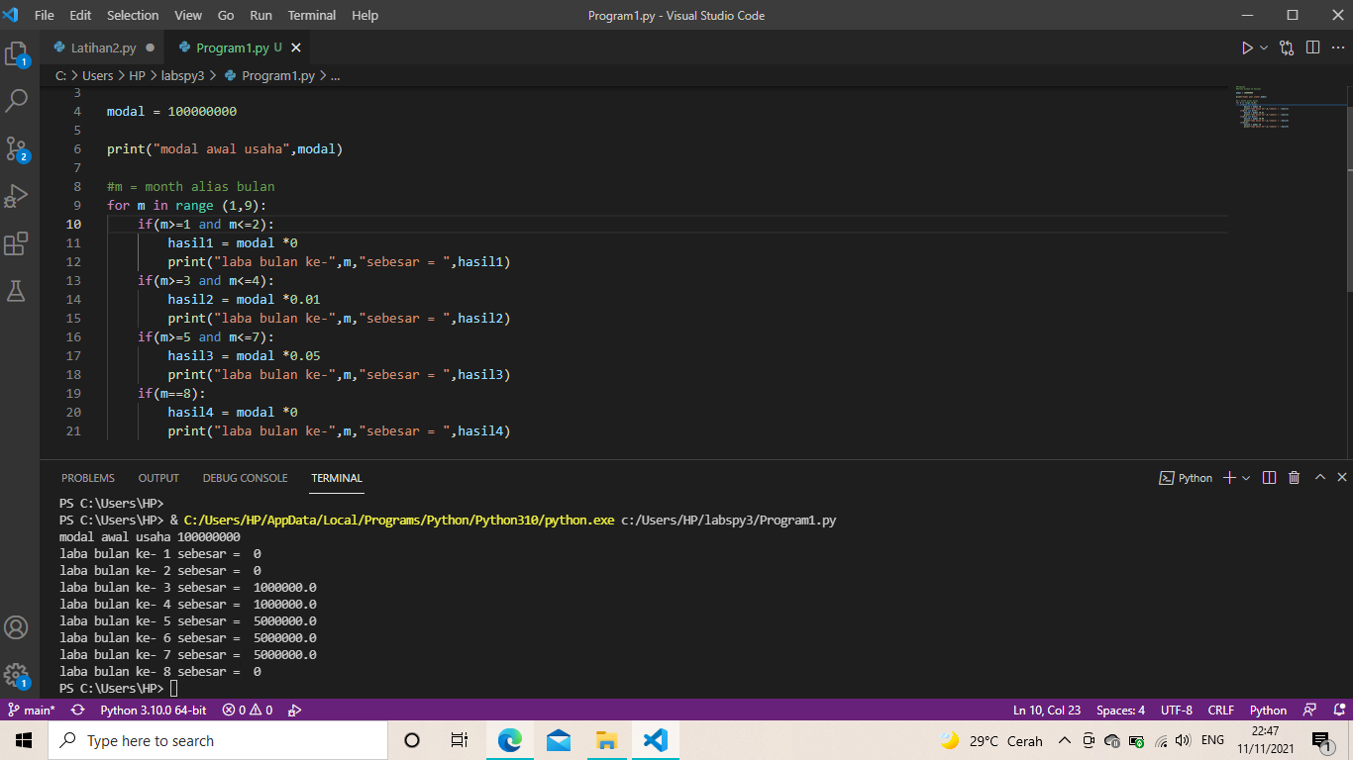The image size is (1353, 760).
Task: Open the feedback icon in status bar
Action: pyautogui.click(x=1309, y=711)
